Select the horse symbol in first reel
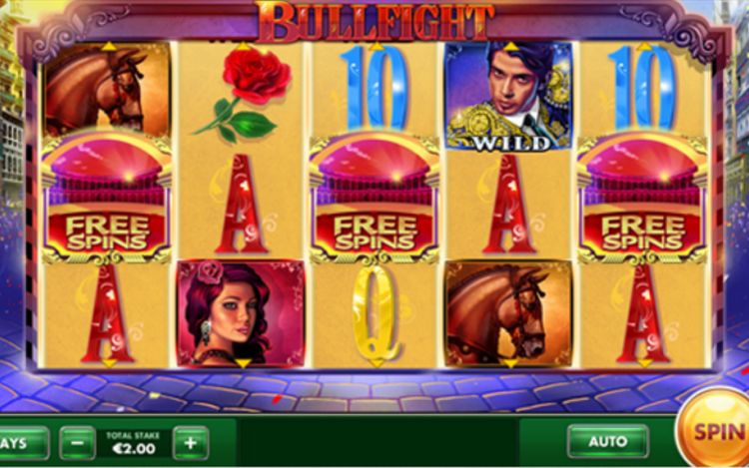Screen dimensions: 749x468 [x=107, y=88]
